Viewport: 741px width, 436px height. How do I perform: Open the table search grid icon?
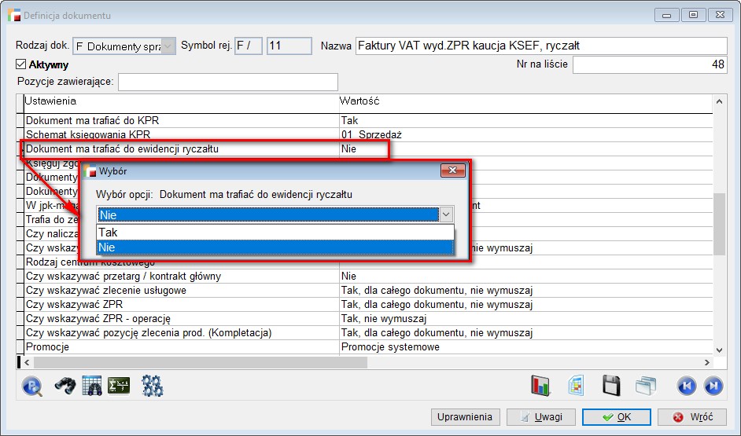point(91,386)
